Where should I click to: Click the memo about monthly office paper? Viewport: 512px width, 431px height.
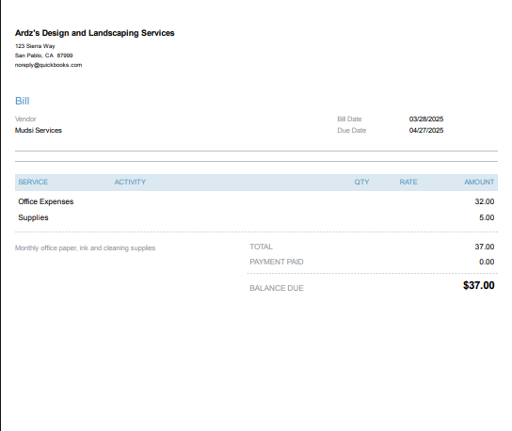(x=86, y=248)
